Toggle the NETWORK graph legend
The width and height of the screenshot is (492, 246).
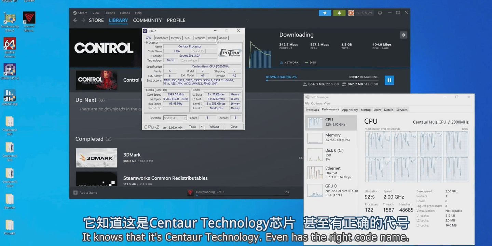coord(289,63)
